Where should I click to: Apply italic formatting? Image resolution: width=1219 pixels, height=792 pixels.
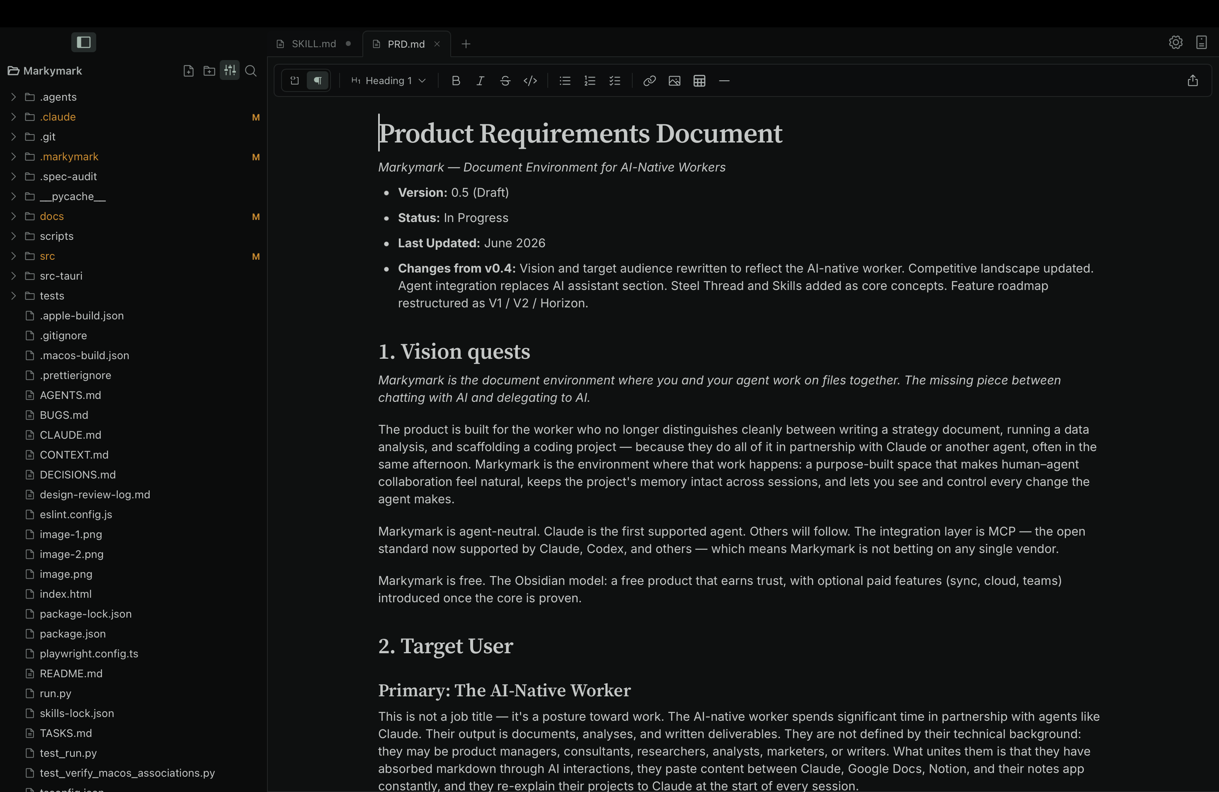pyautogui.click(x=481, y=81)
